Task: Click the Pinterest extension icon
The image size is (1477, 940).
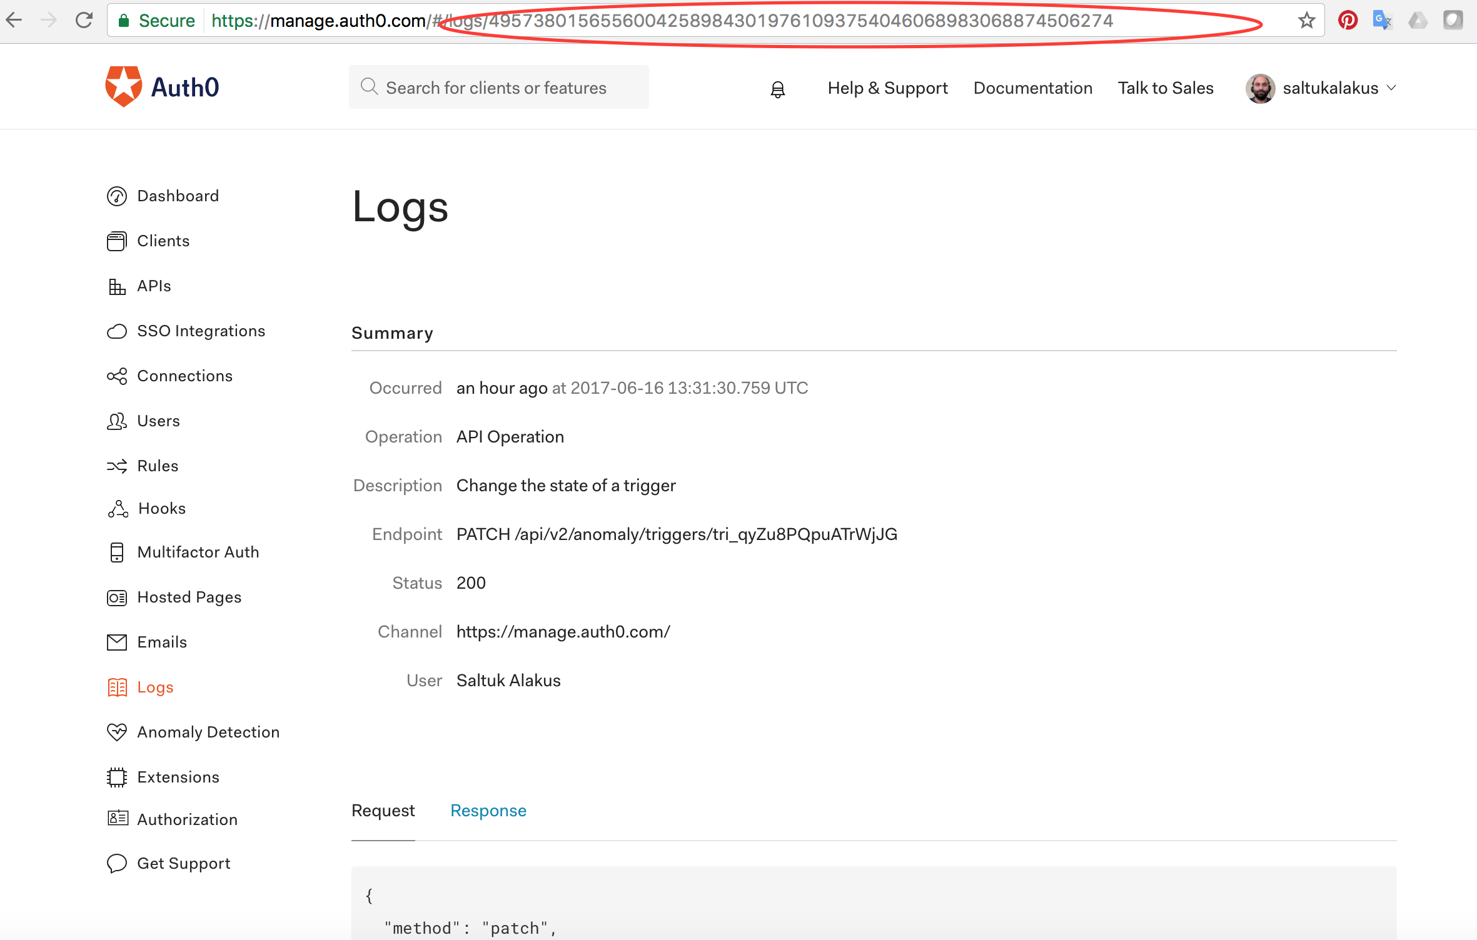Action: (1347, 21)
